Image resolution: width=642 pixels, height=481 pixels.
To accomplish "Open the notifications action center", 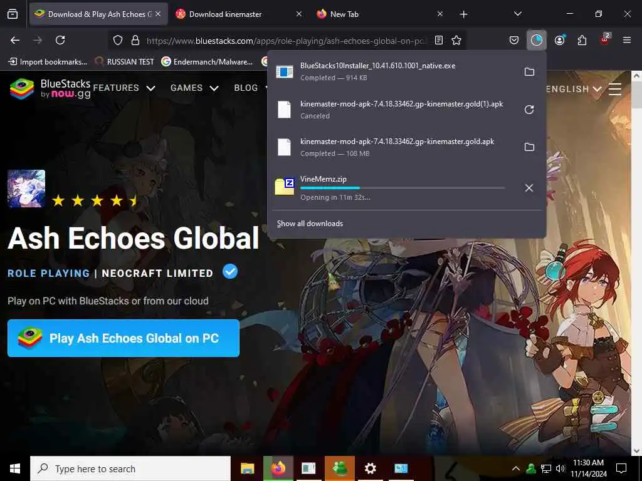I will click(x=621, y=468).
